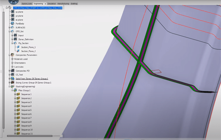The width and height of the screenshot is (221, 140).
Task: Click the Composites PD icon
Action: (x=13, y=71)
